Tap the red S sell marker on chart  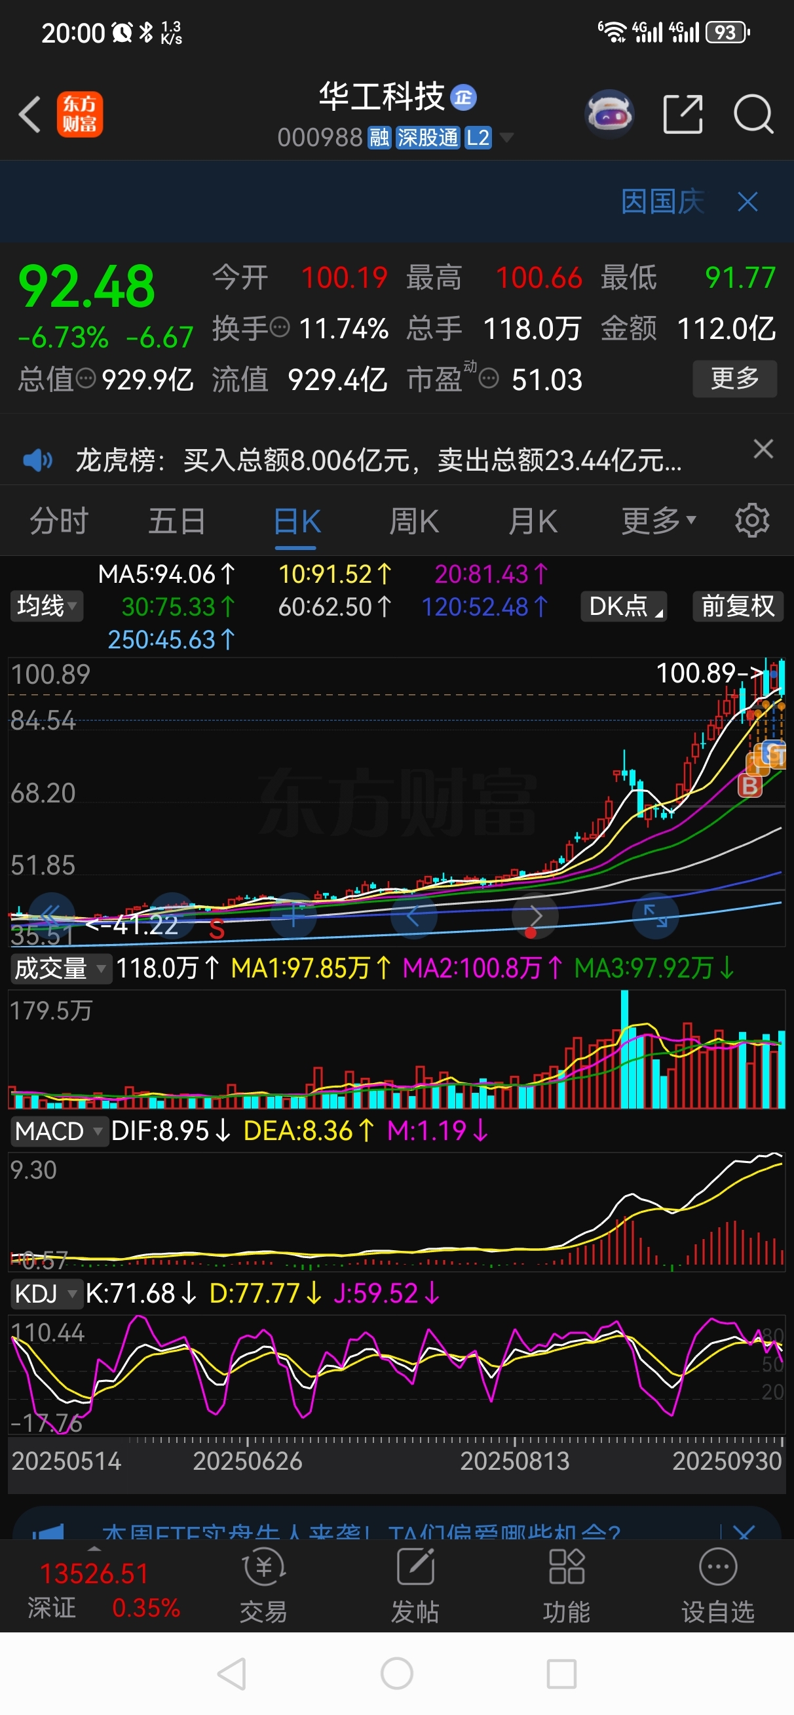tap(216, 929)
